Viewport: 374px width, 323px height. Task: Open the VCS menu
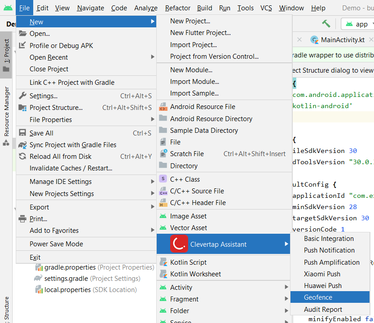tap(266, 8)
